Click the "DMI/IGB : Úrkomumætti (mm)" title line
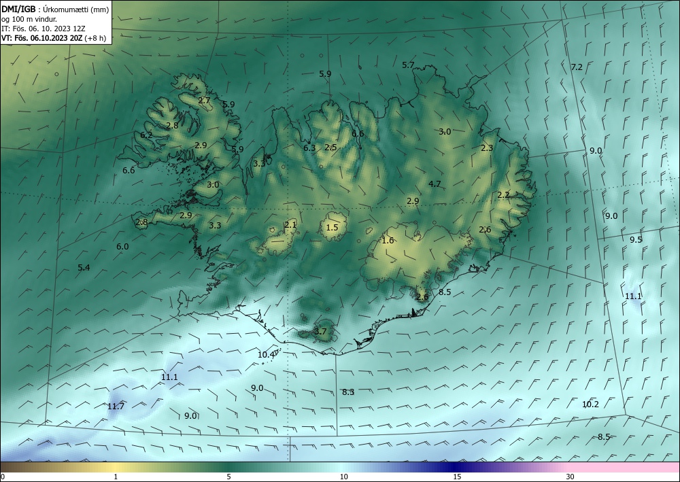This screenshot has width=680, height=482. tap(55, 9)
